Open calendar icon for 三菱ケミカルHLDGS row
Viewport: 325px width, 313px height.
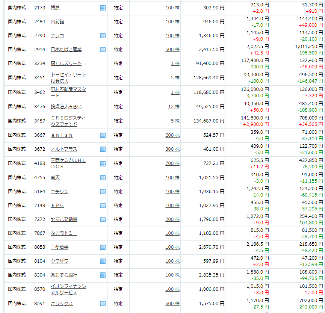pyautogui.click(x=103, y=164)
